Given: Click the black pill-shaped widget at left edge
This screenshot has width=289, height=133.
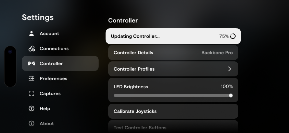Looking at the screenshot, I should [x=10, y=66].
